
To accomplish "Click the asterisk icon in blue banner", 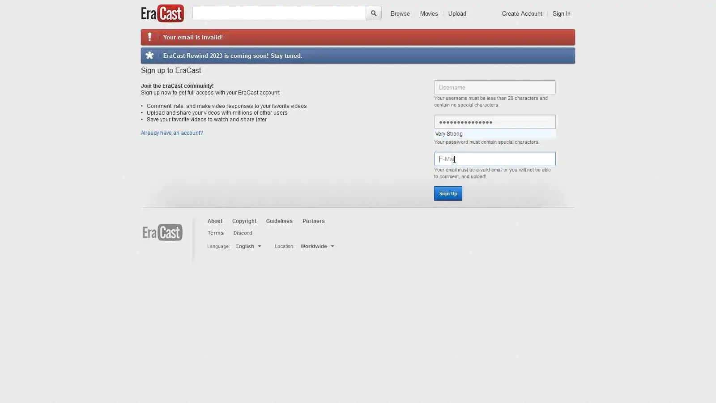I will click(149, 56).
